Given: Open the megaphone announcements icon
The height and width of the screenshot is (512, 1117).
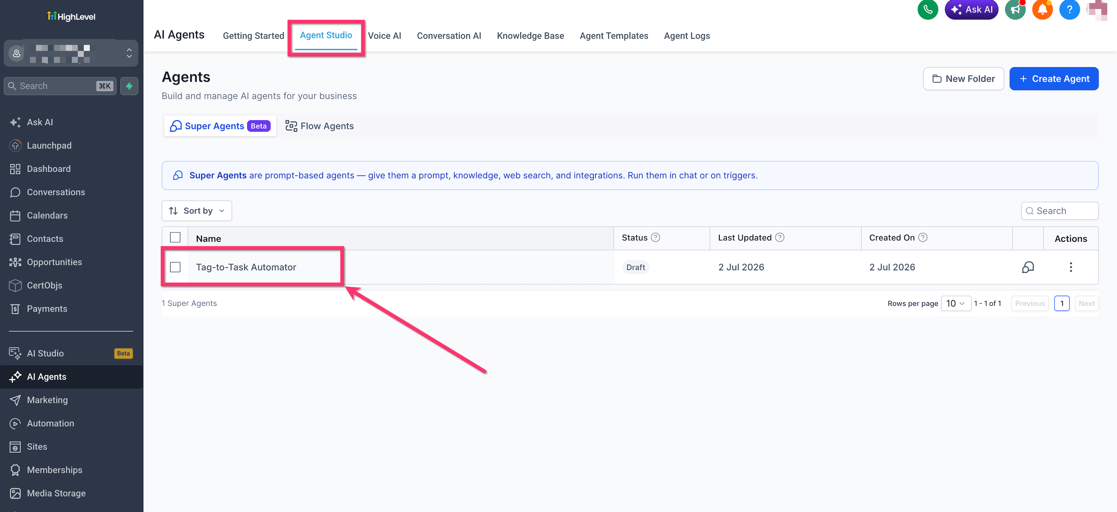Looking at the screenshot, I should [x=1015, y=10].
